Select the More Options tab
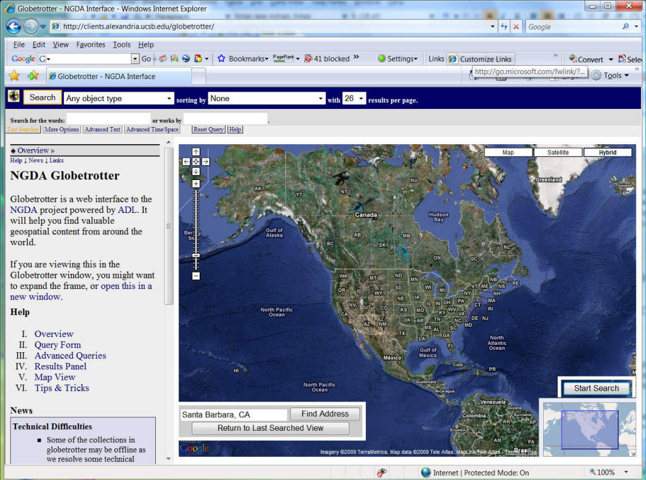646x480 pixels. click(x=61, y=130)
